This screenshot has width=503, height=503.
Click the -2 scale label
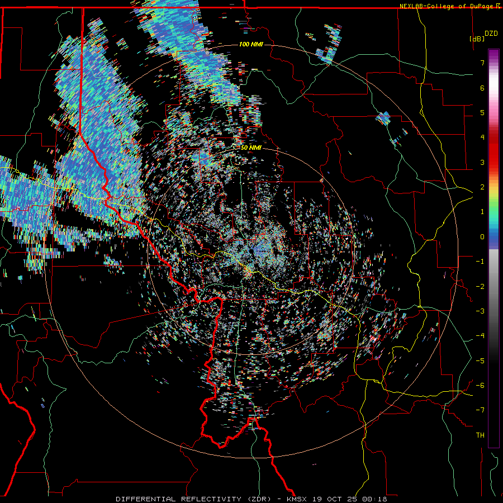(x=480, y=287)
